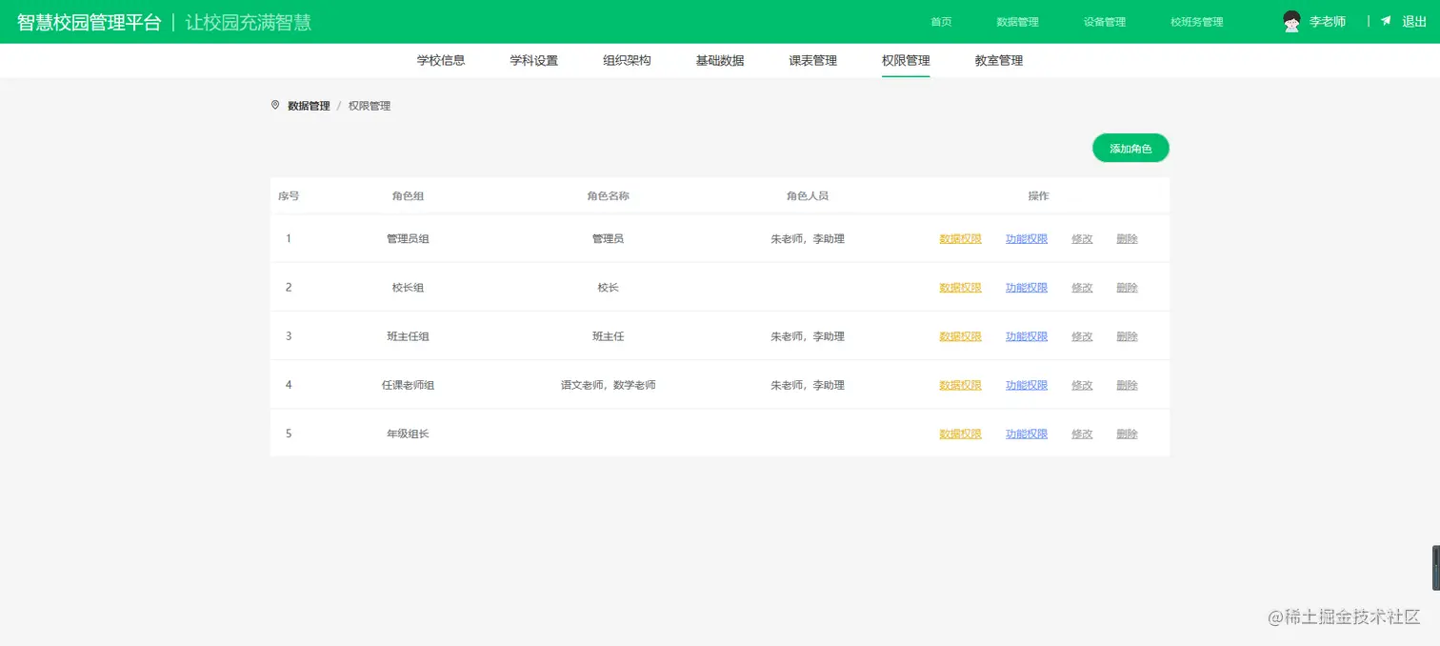Open 数据权限 for 管理员组 row
This screenshot has height=646, width=1440.
(x=960, y=239)
